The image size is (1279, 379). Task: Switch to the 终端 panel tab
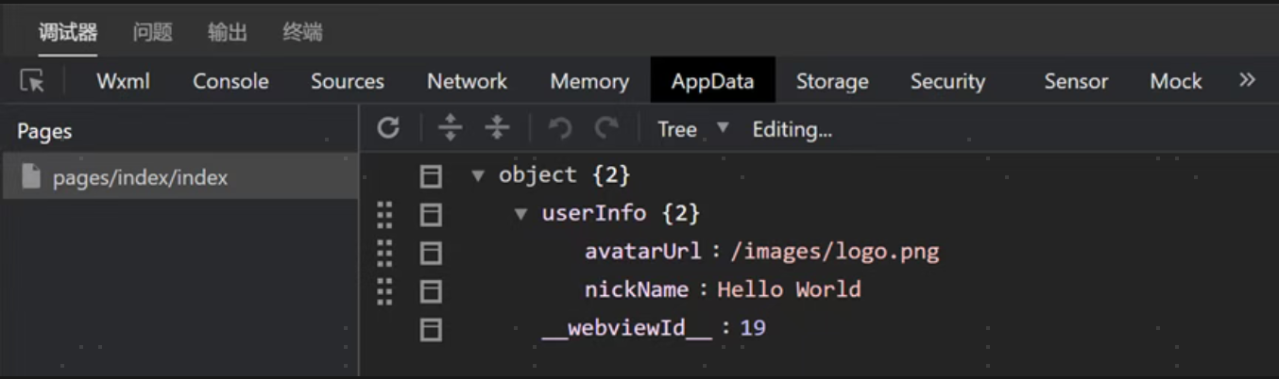coord(302,33)
